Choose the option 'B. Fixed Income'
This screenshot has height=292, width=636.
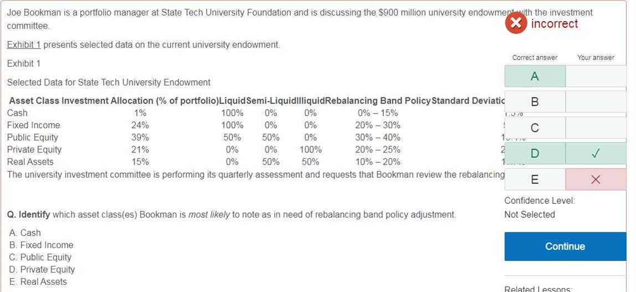(x=41, y=245)
